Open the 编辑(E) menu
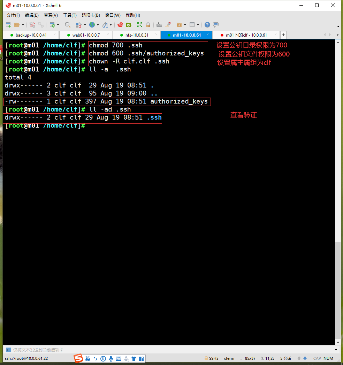The image size is (343, 365). pyautogui.click(x=32, y=15)
